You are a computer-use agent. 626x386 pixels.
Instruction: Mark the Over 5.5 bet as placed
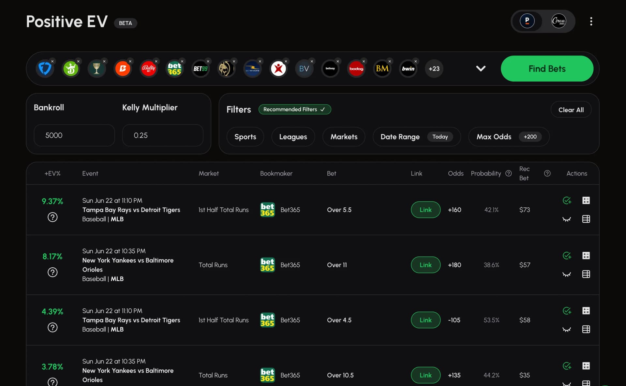567,200
